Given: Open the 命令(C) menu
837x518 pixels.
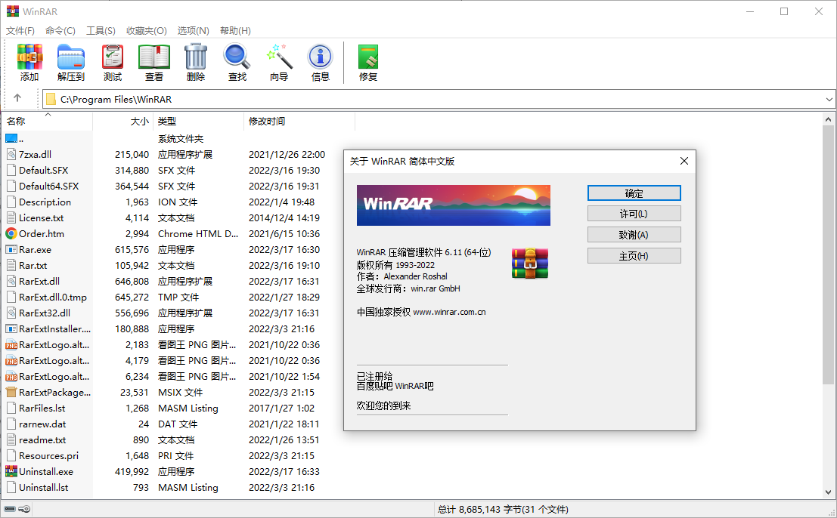Looking at the screenshot, I should (x=60, y=31).
